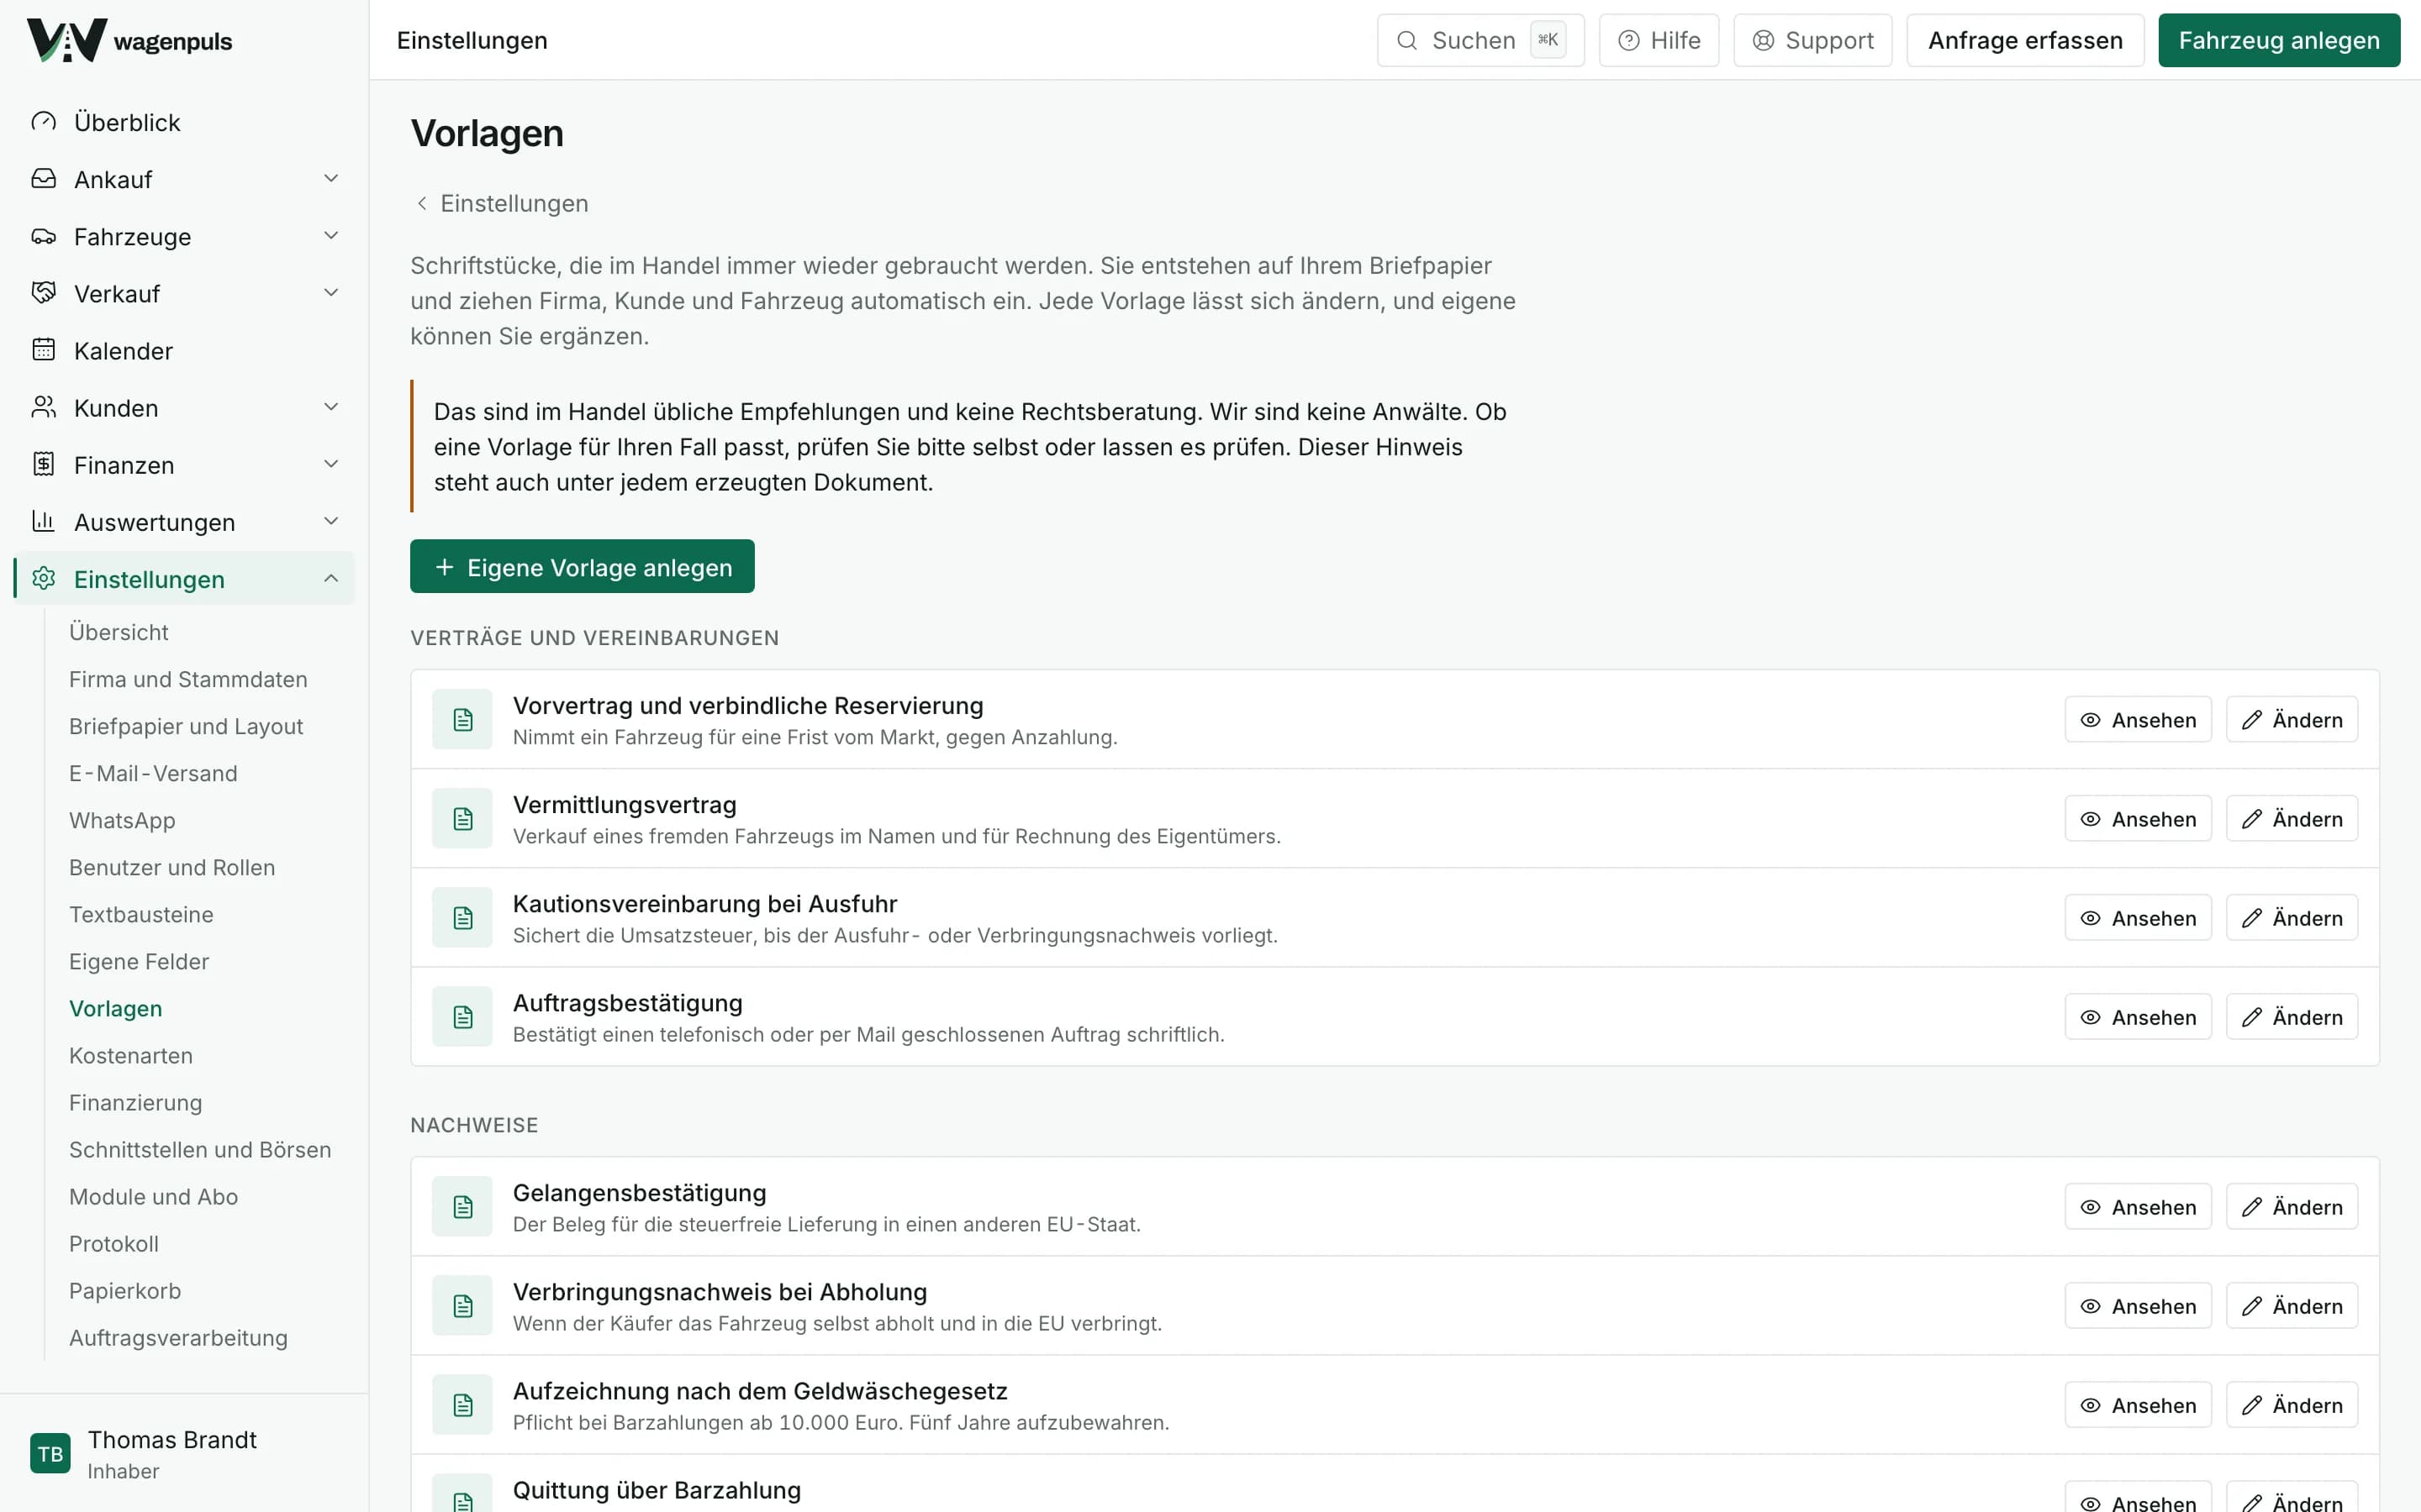Click Ansehen for Gelangensbestätigung
Viewport: 2421px width, 1512px height.
(x=2138, y=1206)
